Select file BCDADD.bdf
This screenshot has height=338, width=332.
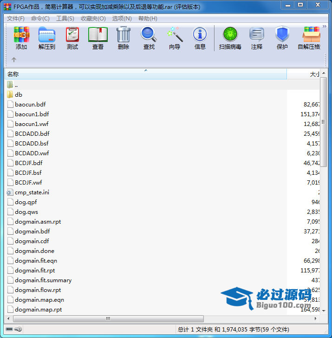pos(32,133)
